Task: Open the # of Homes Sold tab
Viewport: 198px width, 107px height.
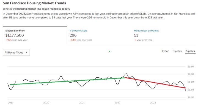Action: point(99,35)
